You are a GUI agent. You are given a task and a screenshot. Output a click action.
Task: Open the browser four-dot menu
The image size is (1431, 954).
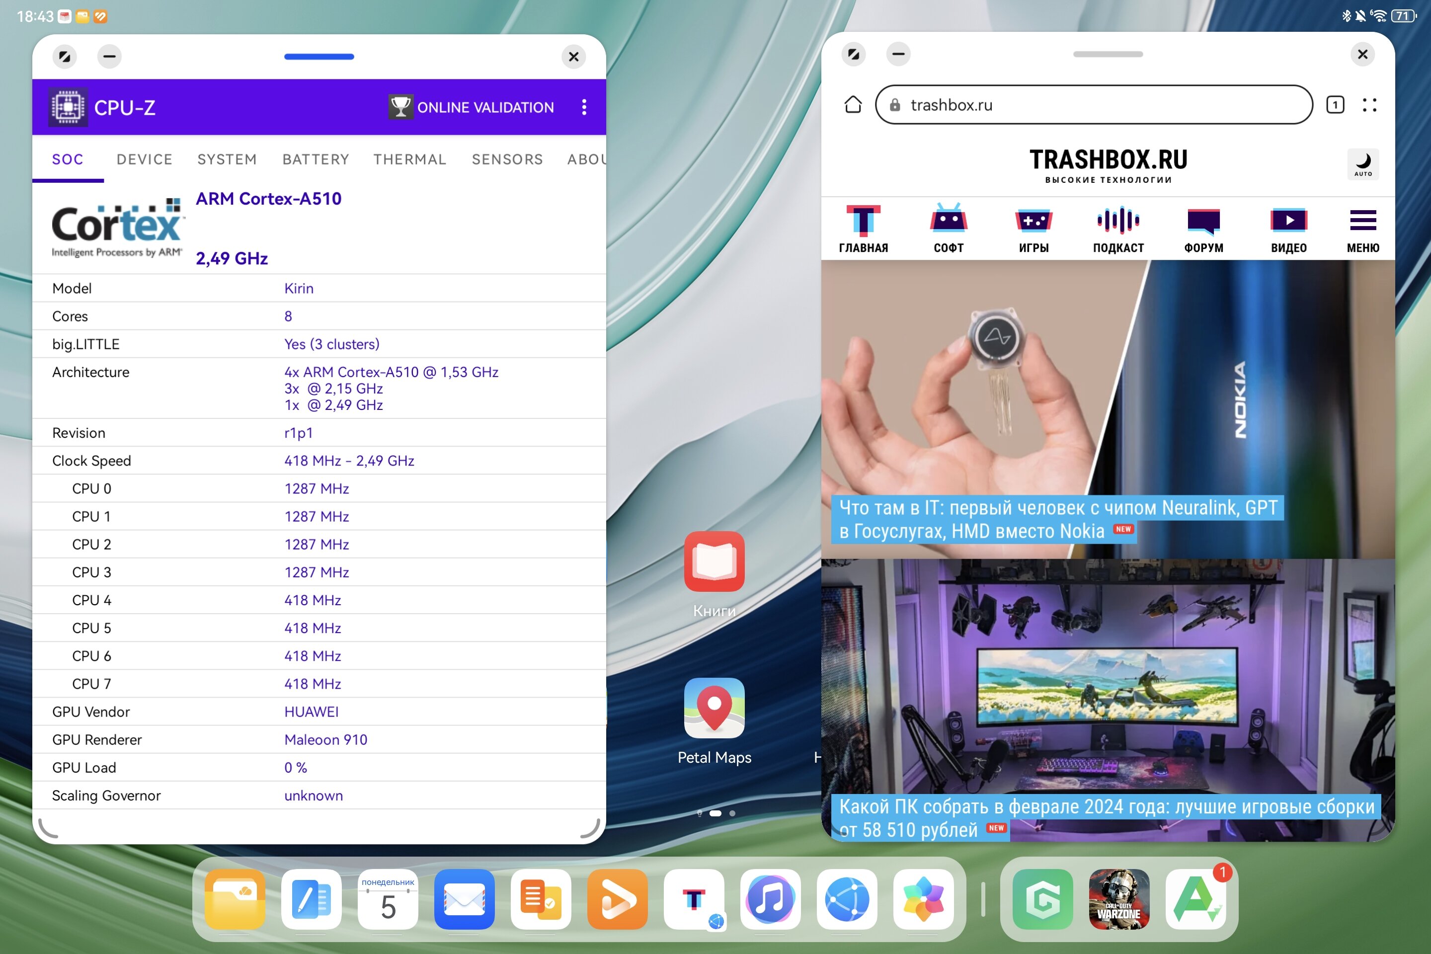[x=1369, y=105]
